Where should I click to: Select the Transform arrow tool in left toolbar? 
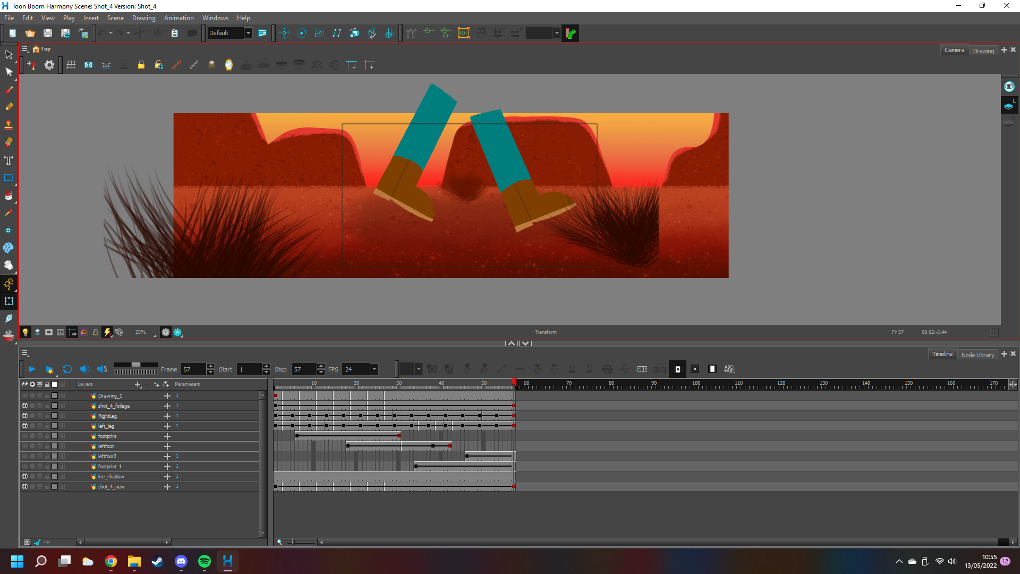(x=8, y=54)
